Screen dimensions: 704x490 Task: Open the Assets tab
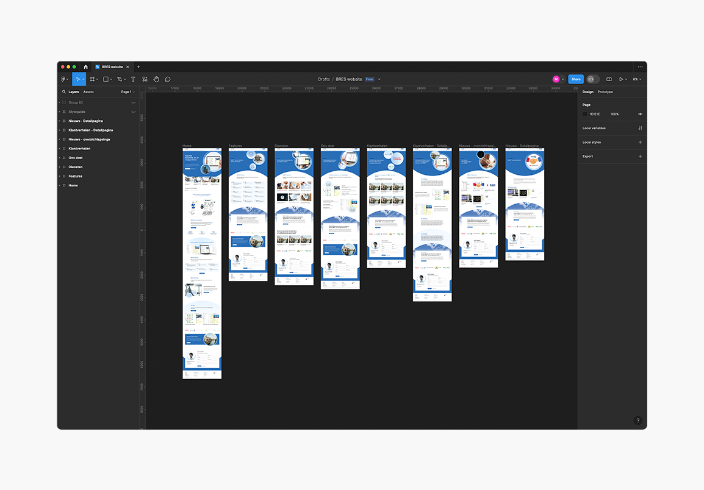tap(88, 92)
